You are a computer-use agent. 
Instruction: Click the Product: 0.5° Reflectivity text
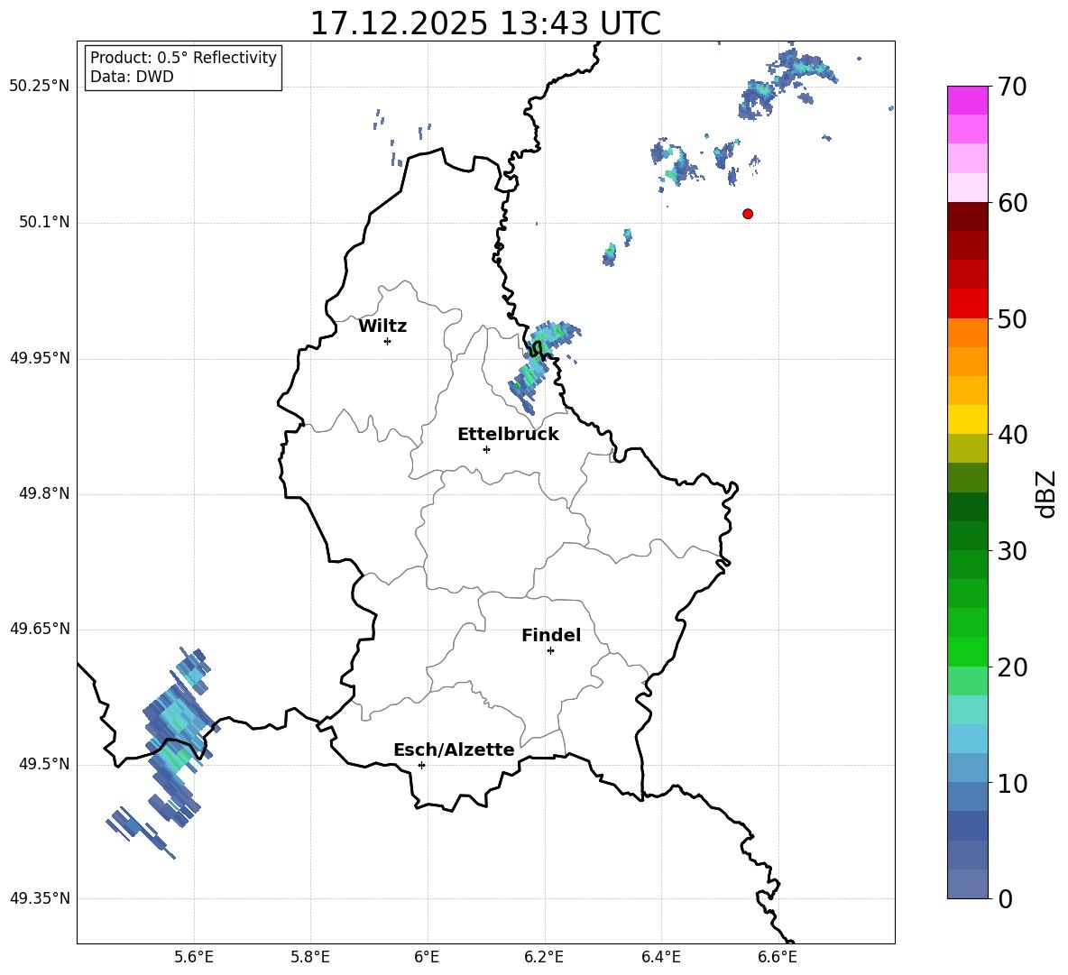coord(183,57)
